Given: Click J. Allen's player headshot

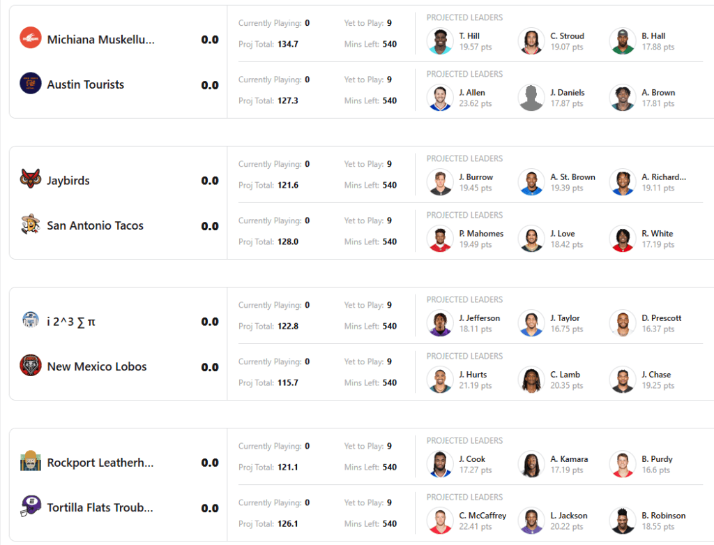Looking at the screenshot, I should (x=440, y=98).
